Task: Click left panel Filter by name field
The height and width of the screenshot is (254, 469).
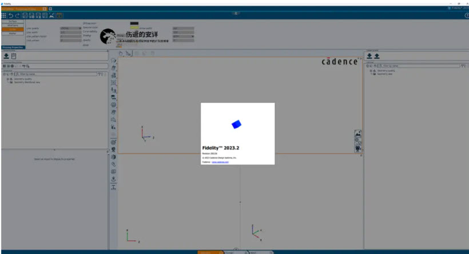Action: [x=58, y=74]
